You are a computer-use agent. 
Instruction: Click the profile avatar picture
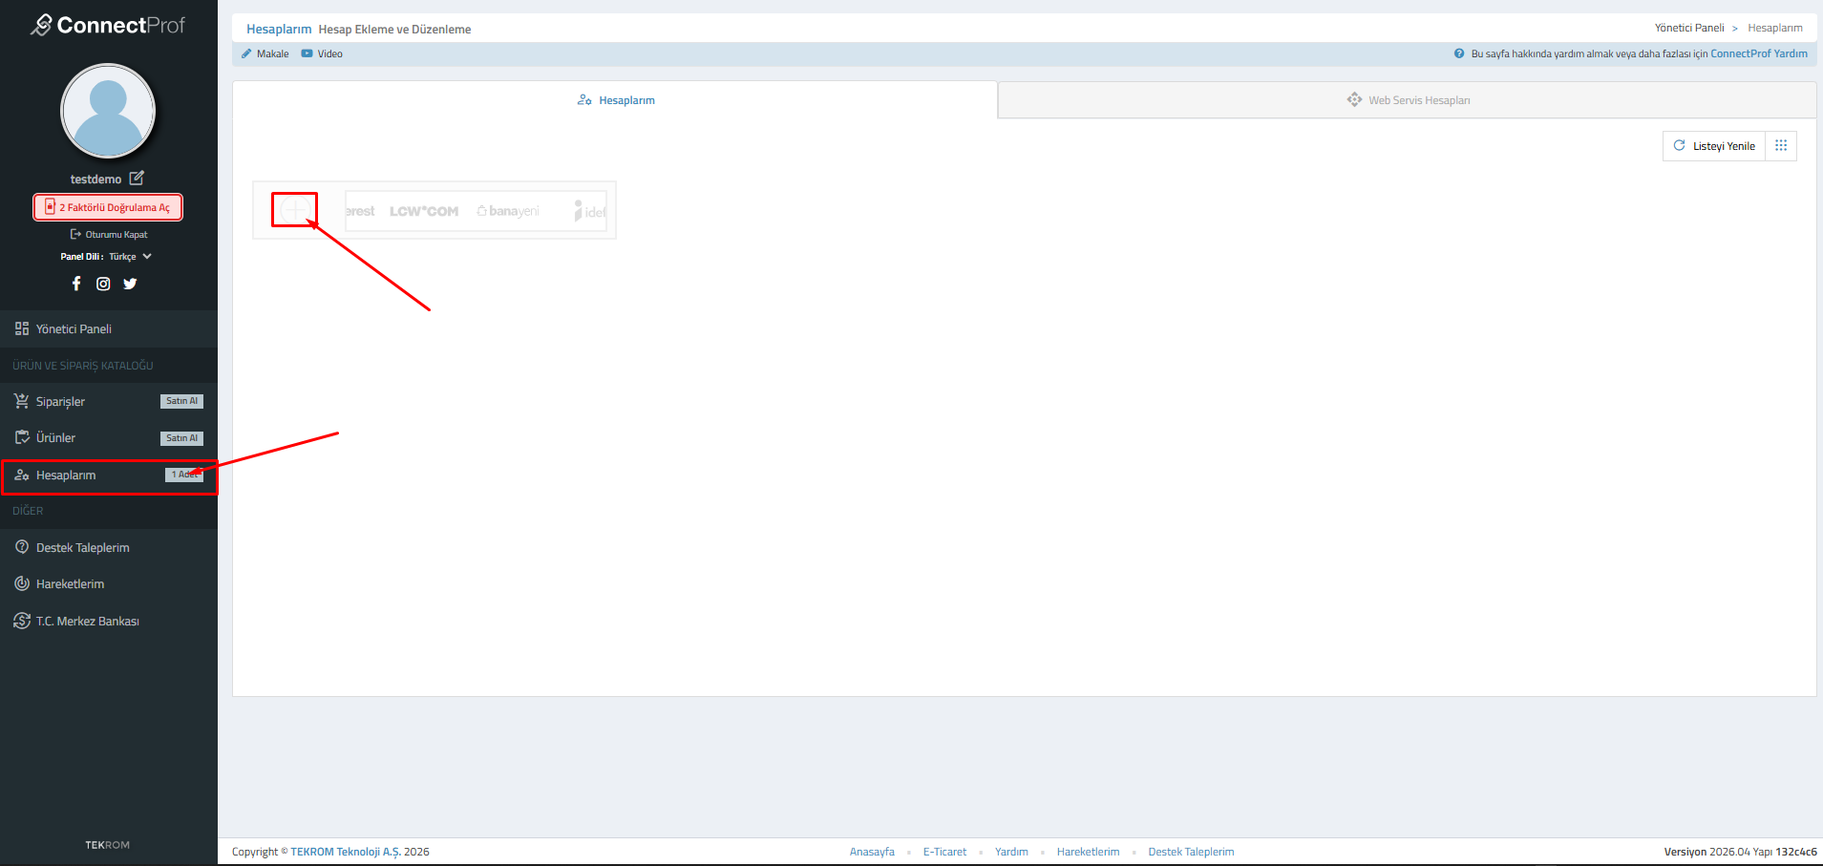click(108, 111)
